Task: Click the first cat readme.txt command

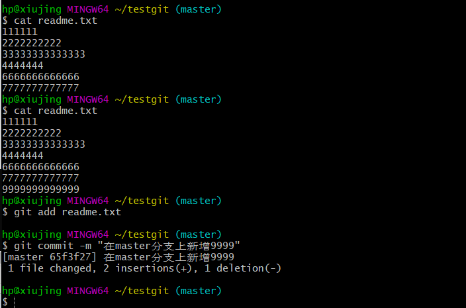Action: point(56,21)
